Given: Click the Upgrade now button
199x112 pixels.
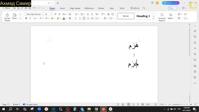Looking at the screenshot, I should pyautogui.click(x=171, y=3).
